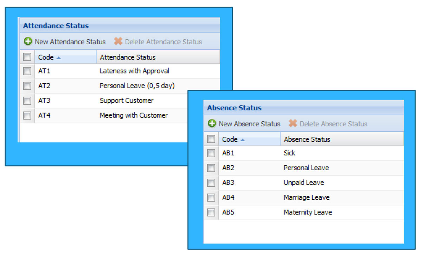422x255 pixels.
Task: Click the orange X Delete Attendance Status icon
Action: [x=118, y=42]
